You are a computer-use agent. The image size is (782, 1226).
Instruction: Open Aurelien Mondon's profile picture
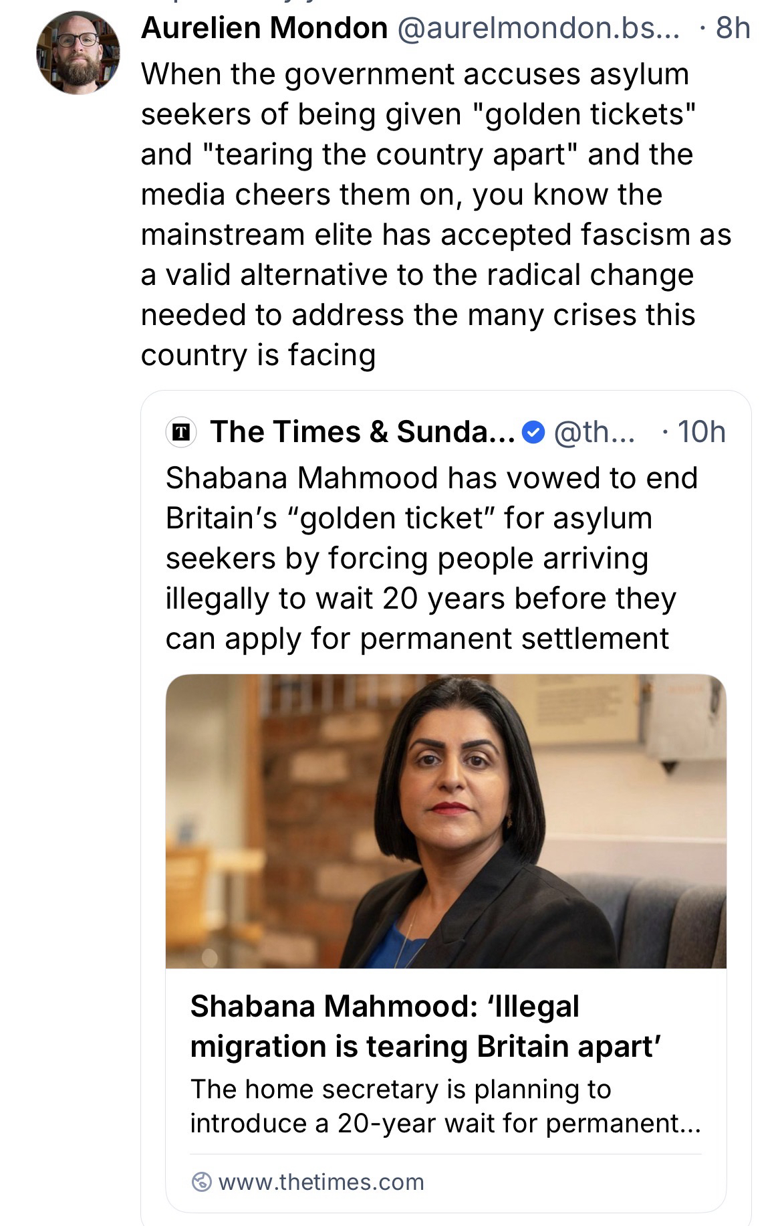[x=78, y=52]
